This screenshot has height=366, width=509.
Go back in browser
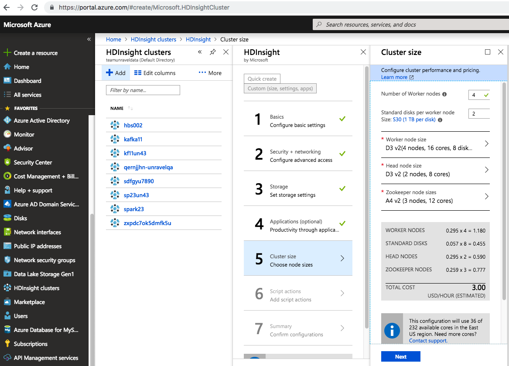point(7,7)
